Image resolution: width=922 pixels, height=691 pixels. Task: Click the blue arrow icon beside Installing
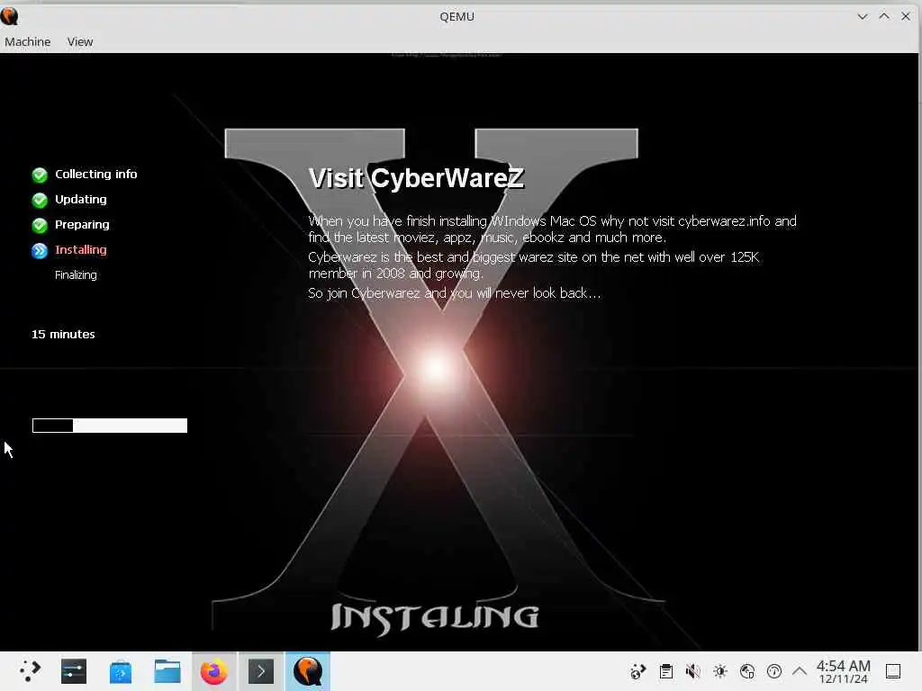(40, 251)
